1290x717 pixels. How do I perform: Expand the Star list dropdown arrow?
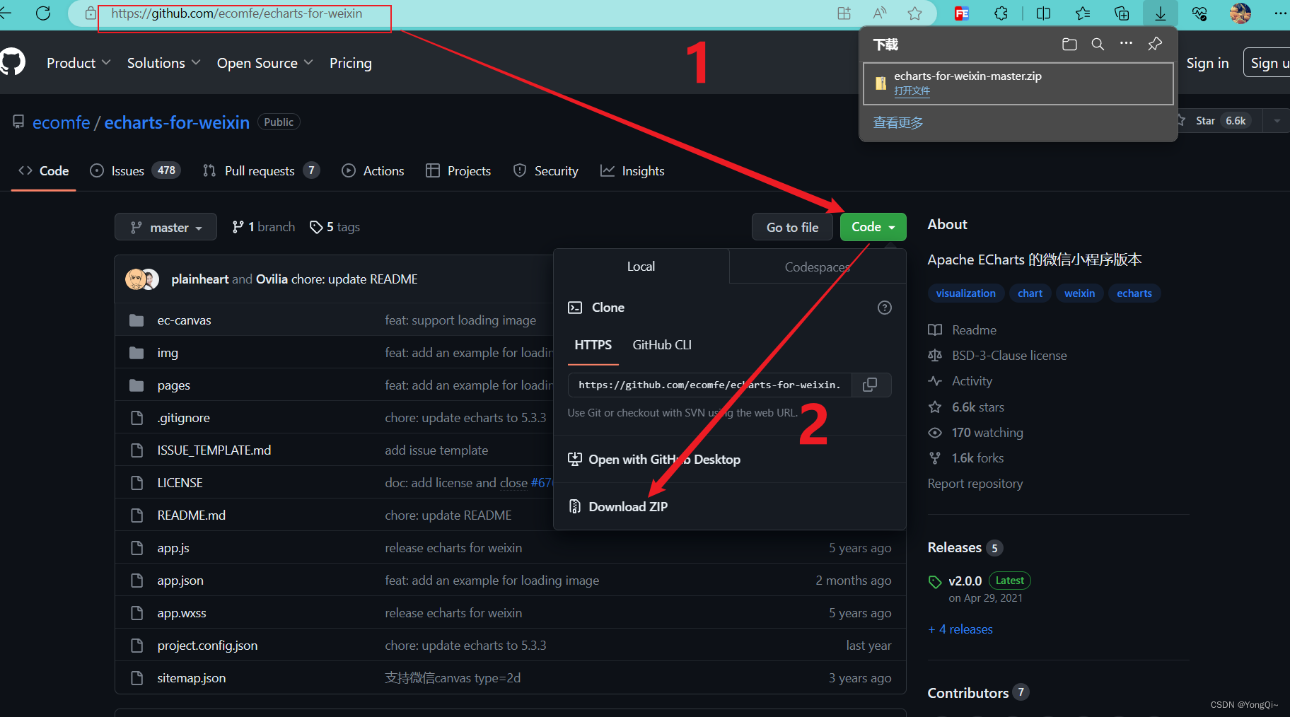click(1277, 121)
